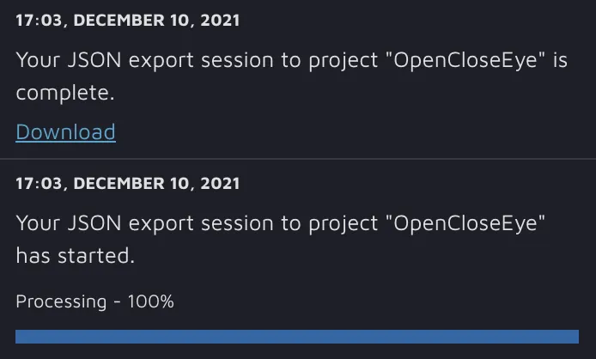596x359 pixels.
Task: Click the "17:03" time on the completed notification
Action: (x=35, y=20)
